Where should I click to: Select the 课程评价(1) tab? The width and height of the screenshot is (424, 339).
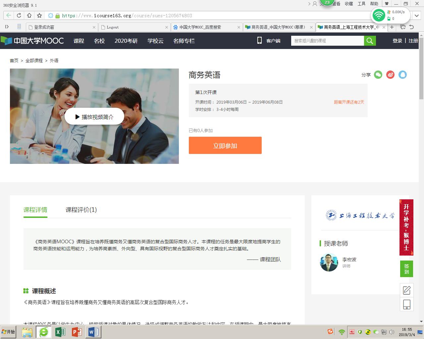(x=81, y=210)
